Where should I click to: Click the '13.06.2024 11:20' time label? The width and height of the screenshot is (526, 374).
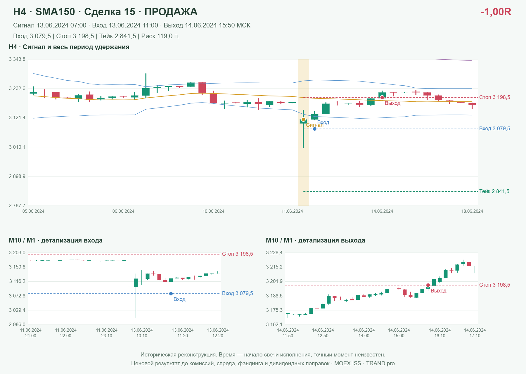tap(183, 333)
